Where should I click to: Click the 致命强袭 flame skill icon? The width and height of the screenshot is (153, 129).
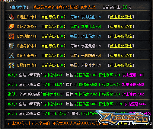tap(11, 27)
